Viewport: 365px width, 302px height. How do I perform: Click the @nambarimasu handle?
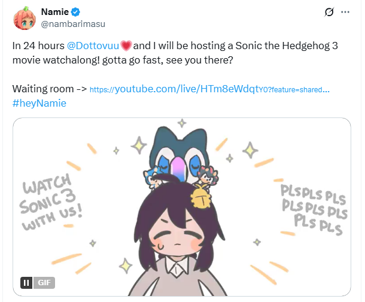pyautogui.click(x=66, y=25)
